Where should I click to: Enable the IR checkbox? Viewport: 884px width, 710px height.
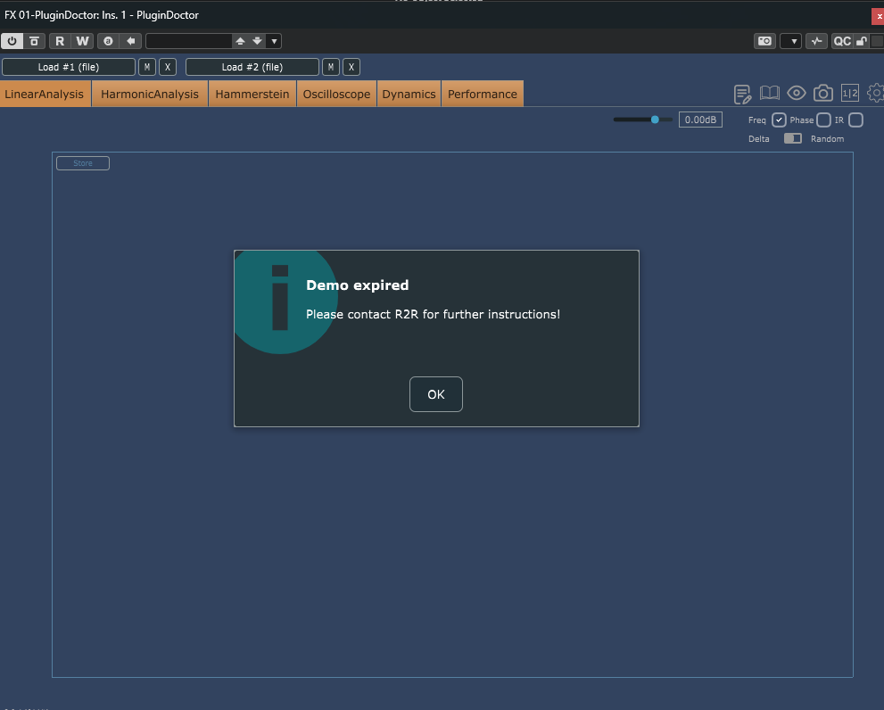point(855,120)
